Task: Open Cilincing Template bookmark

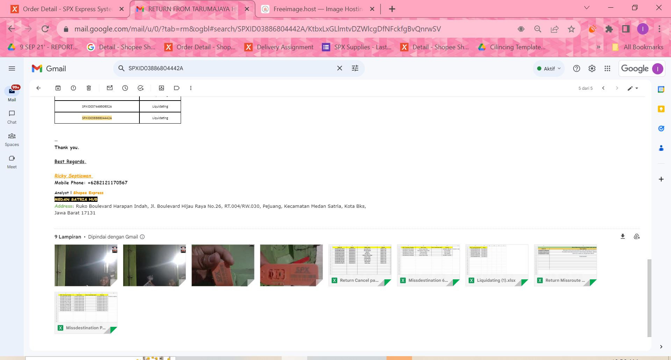Action: point(512,47)
